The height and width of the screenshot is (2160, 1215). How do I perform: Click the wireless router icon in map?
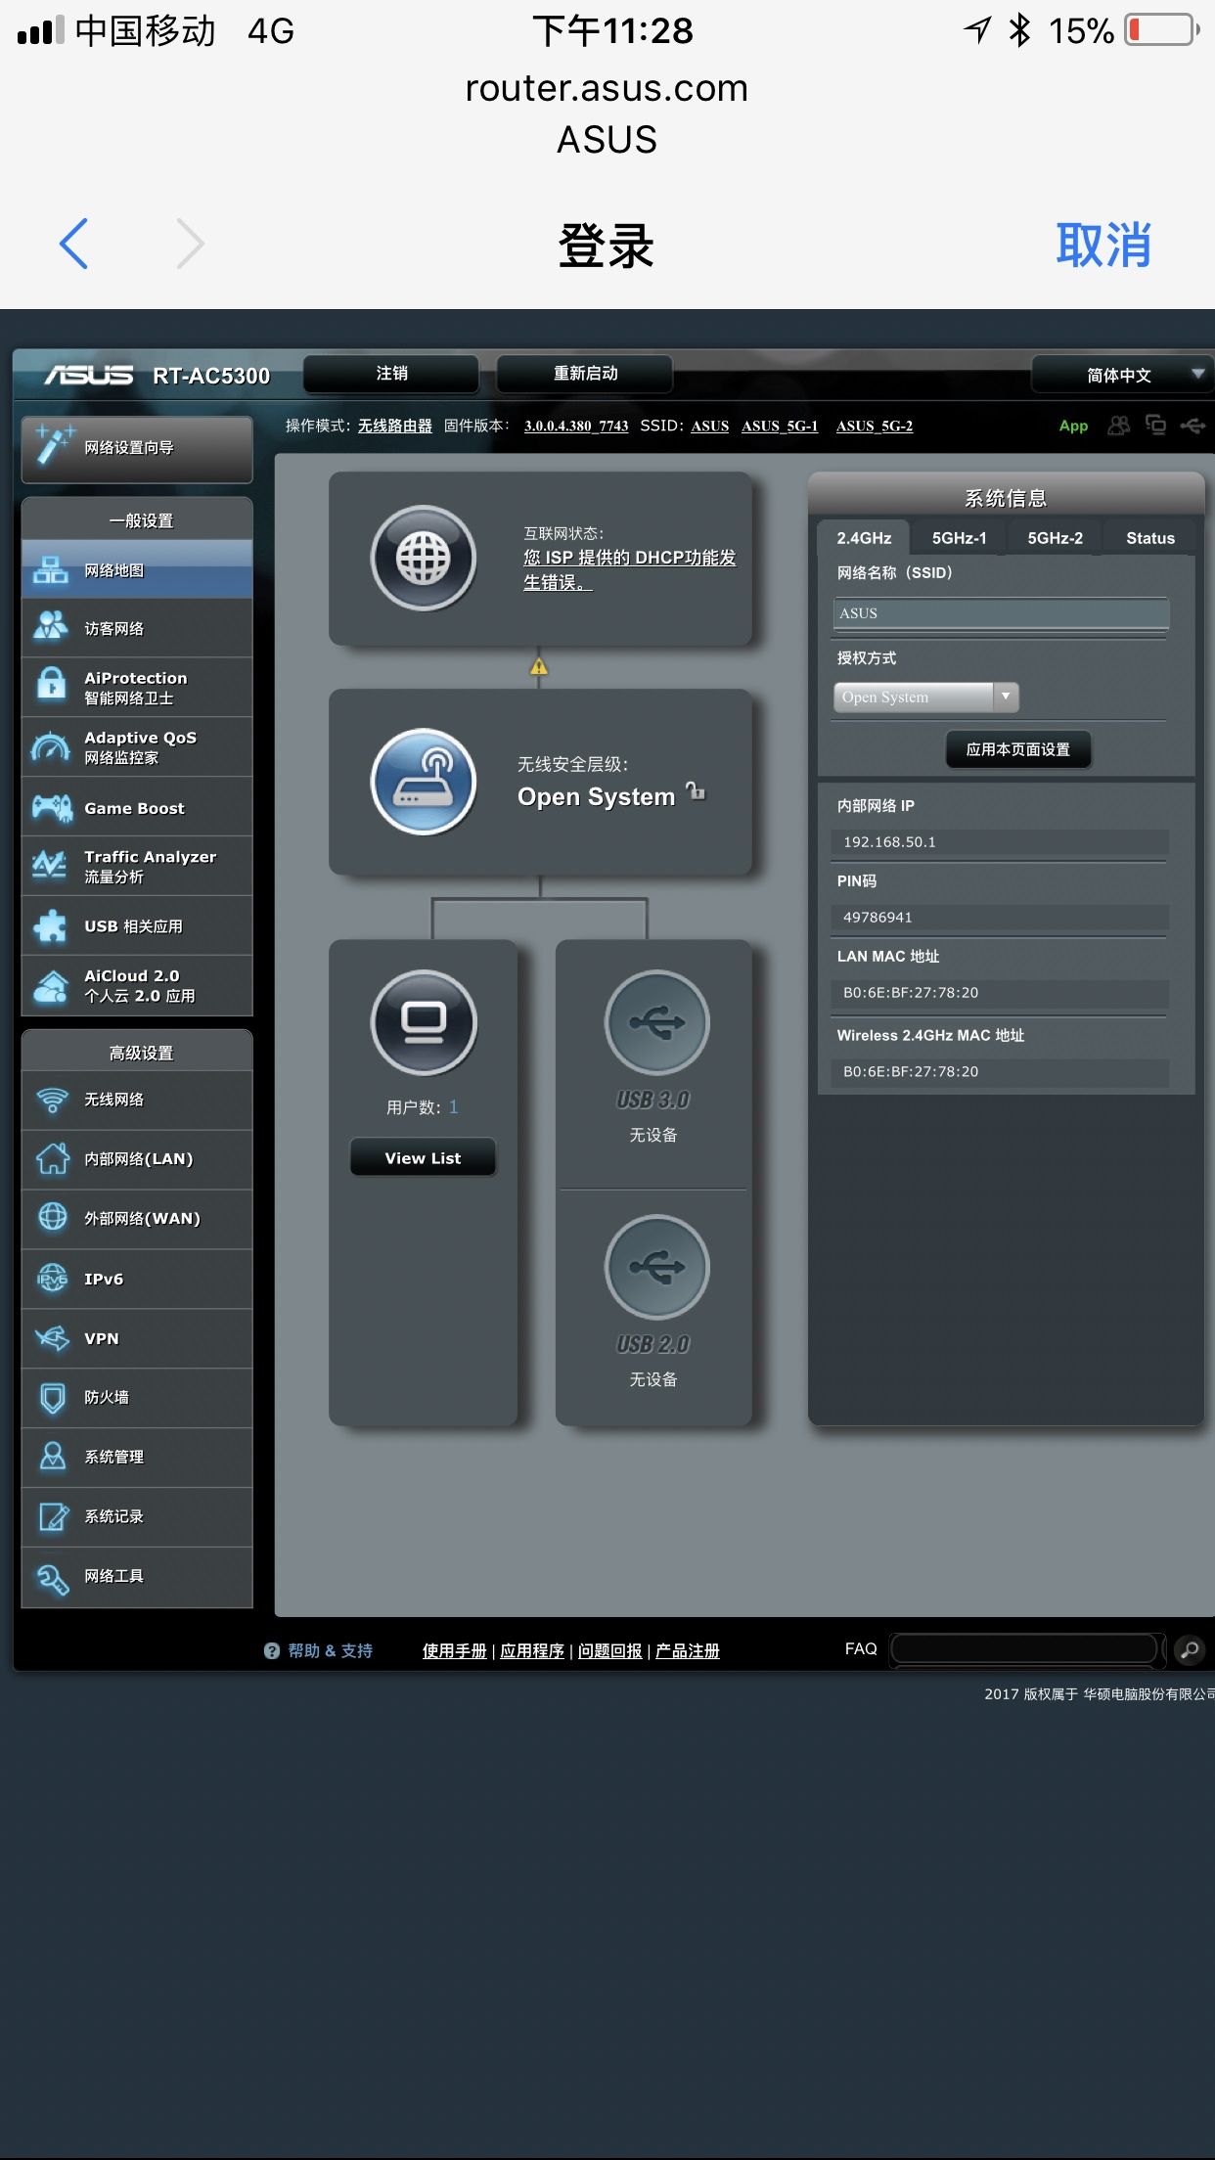tap(424, 782)
